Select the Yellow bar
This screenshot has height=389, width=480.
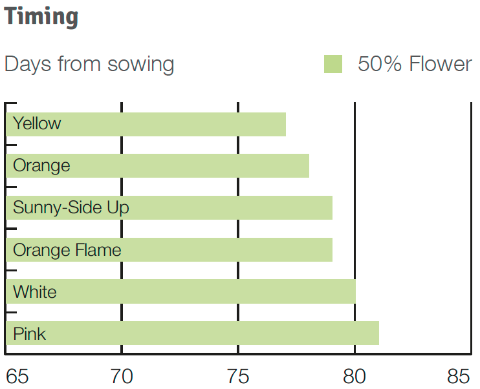(146, 124)
